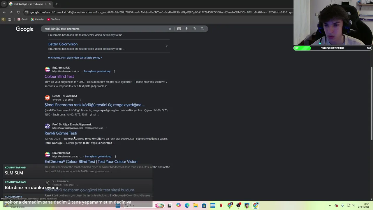The width and height of the screenshot is (373, 210).
Task: Translate the EnChroma AU page
Action: point(98,157)
